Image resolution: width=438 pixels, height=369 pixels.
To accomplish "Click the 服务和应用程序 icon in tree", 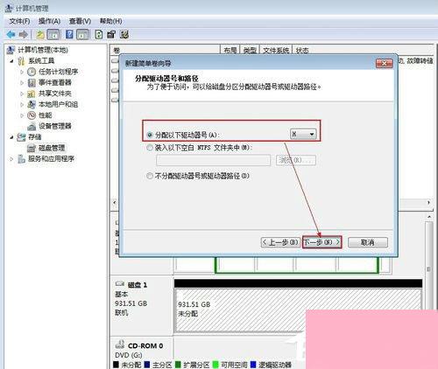I will [x=21, y=159].
